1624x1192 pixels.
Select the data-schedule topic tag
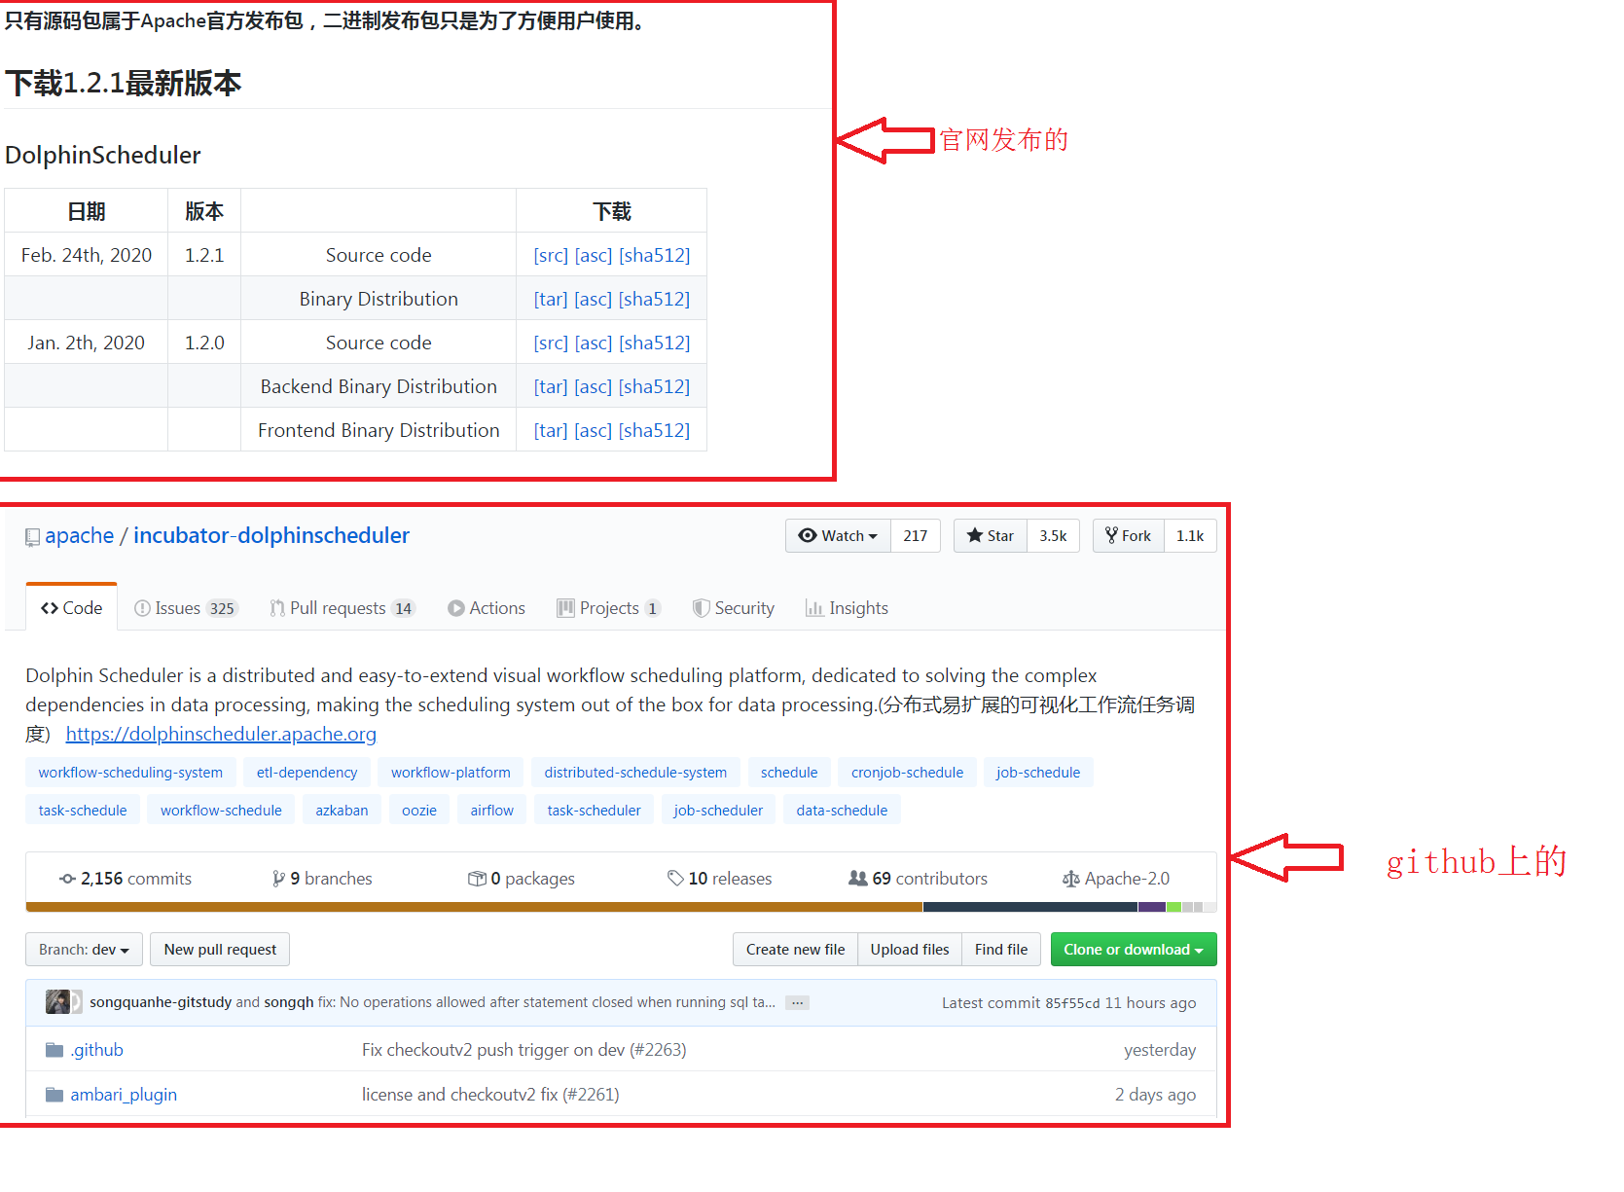click(x=842, y=811)
